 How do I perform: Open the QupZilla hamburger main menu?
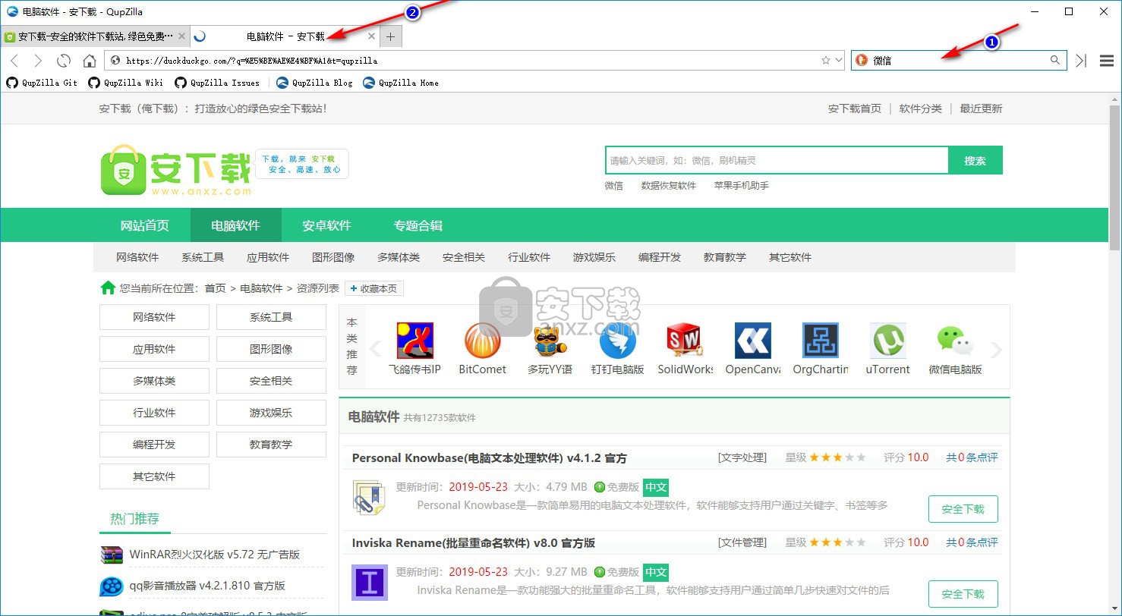point(1107,61)
